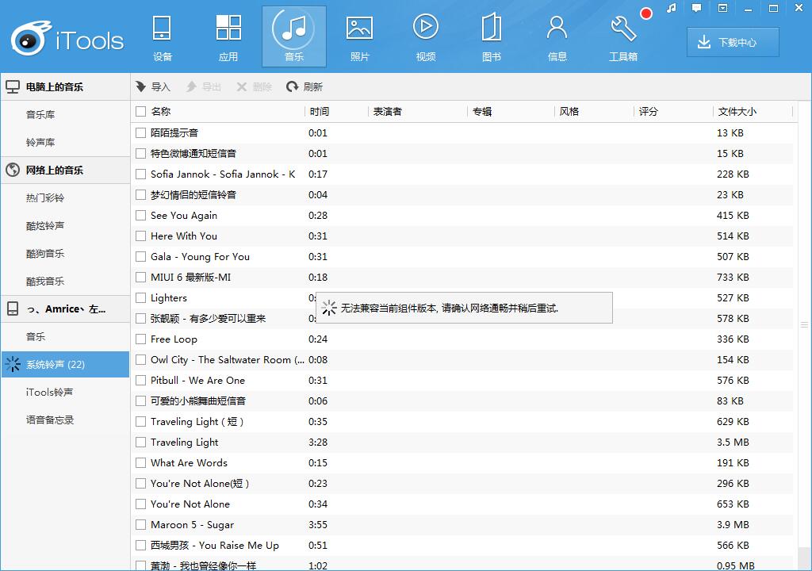Sort by the 风格 column header
Screen dimensions: 812x571
tap(569, 111)
